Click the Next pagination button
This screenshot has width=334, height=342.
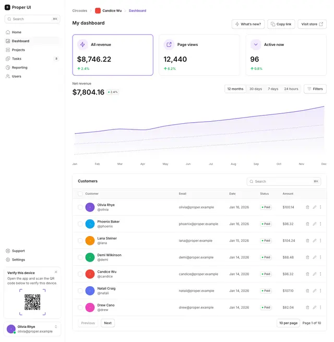[108, 323]
